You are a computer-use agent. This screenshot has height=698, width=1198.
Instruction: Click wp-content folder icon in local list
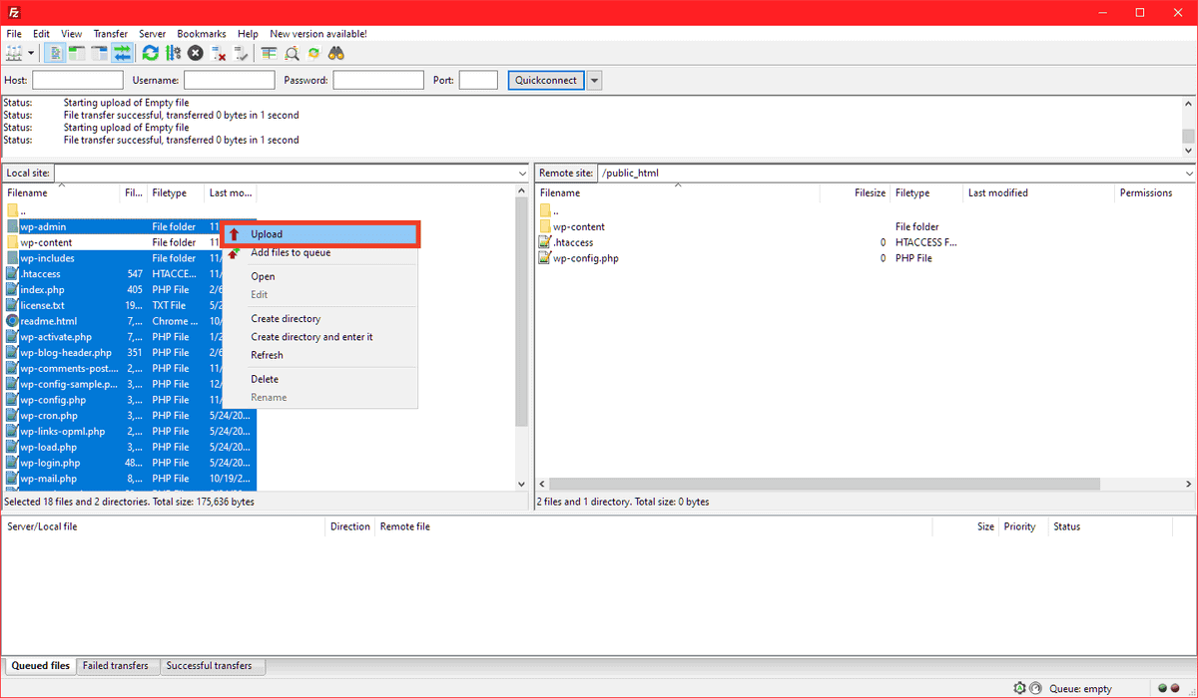[12, 242]
